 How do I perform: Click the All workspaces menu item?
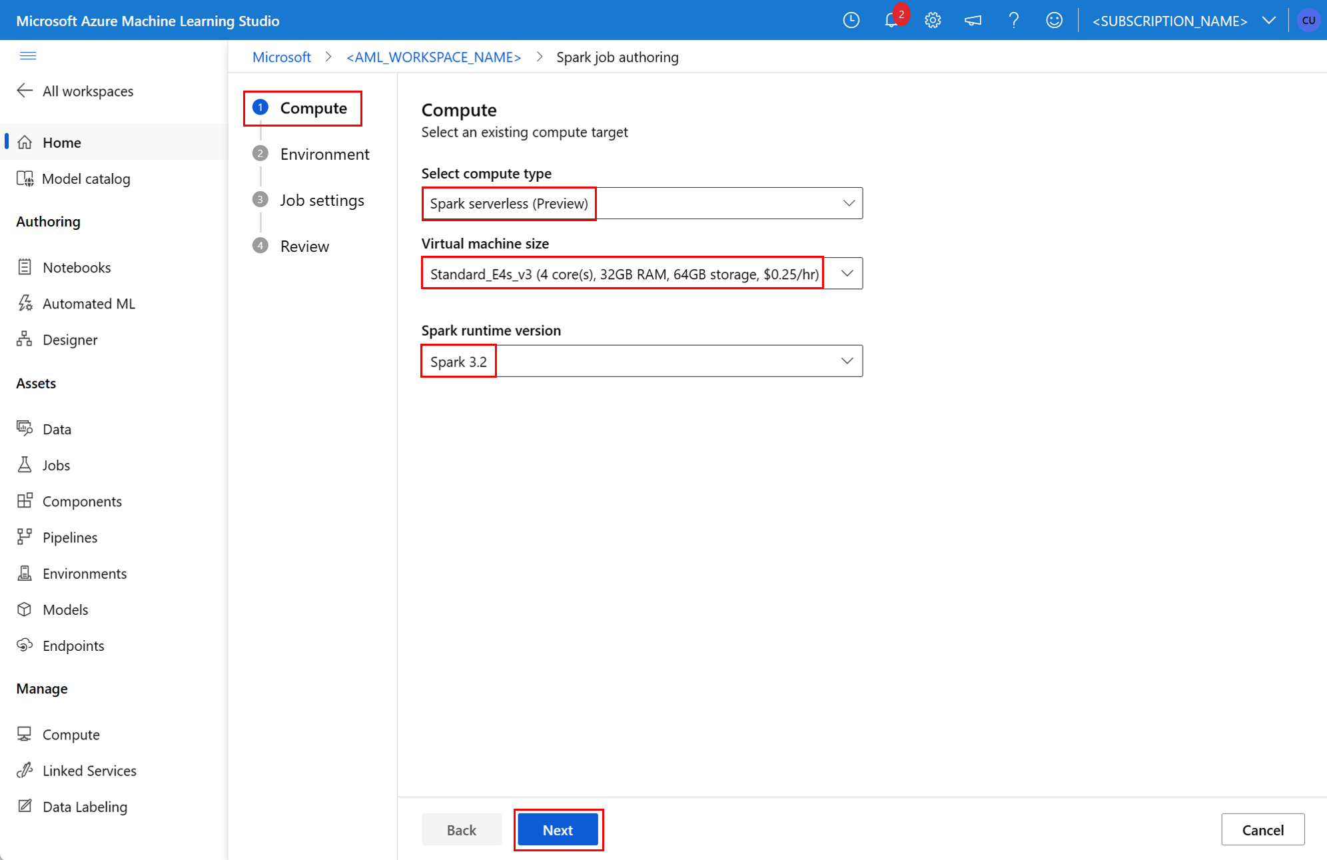point(86,91)
